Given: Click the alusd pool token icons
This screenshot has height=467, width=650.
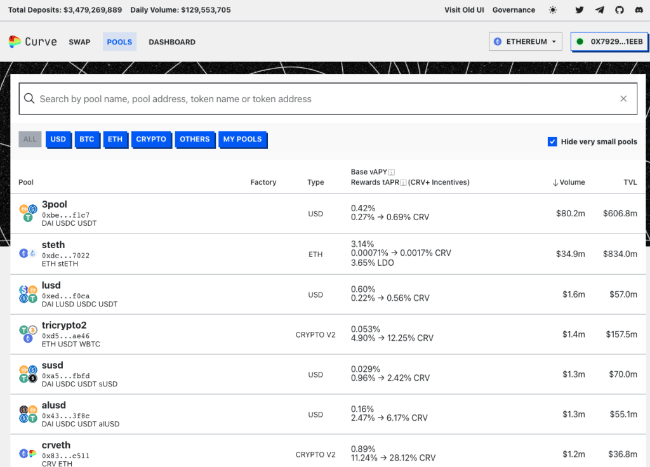Looking at the screenshot, I should (x=28, y=414).
